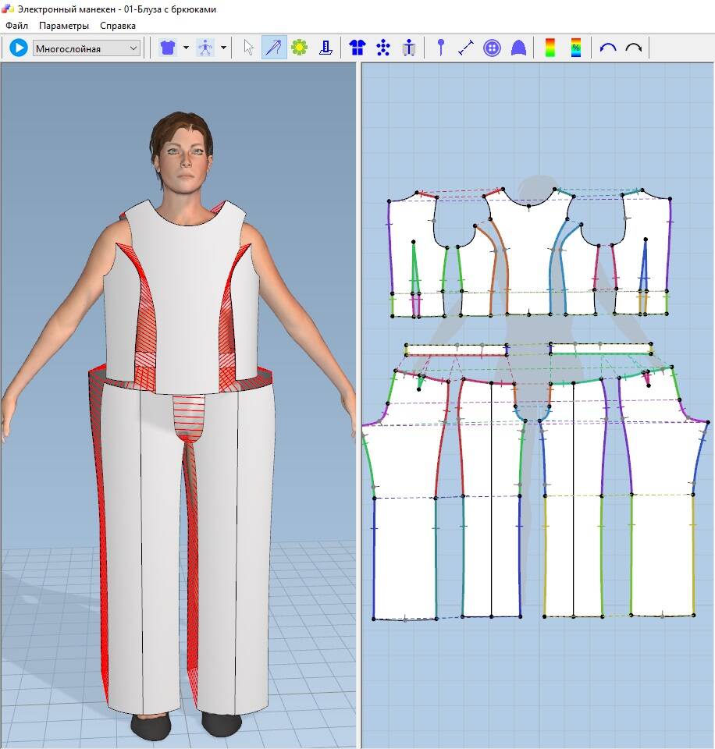Open the Многослойная mode combo box

[x=86, y=48]
